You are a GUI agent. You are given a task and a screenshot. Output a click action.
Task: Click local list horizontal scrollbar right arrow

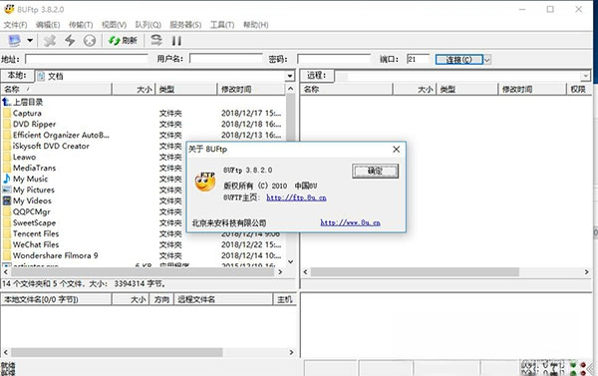coord(280,272)
